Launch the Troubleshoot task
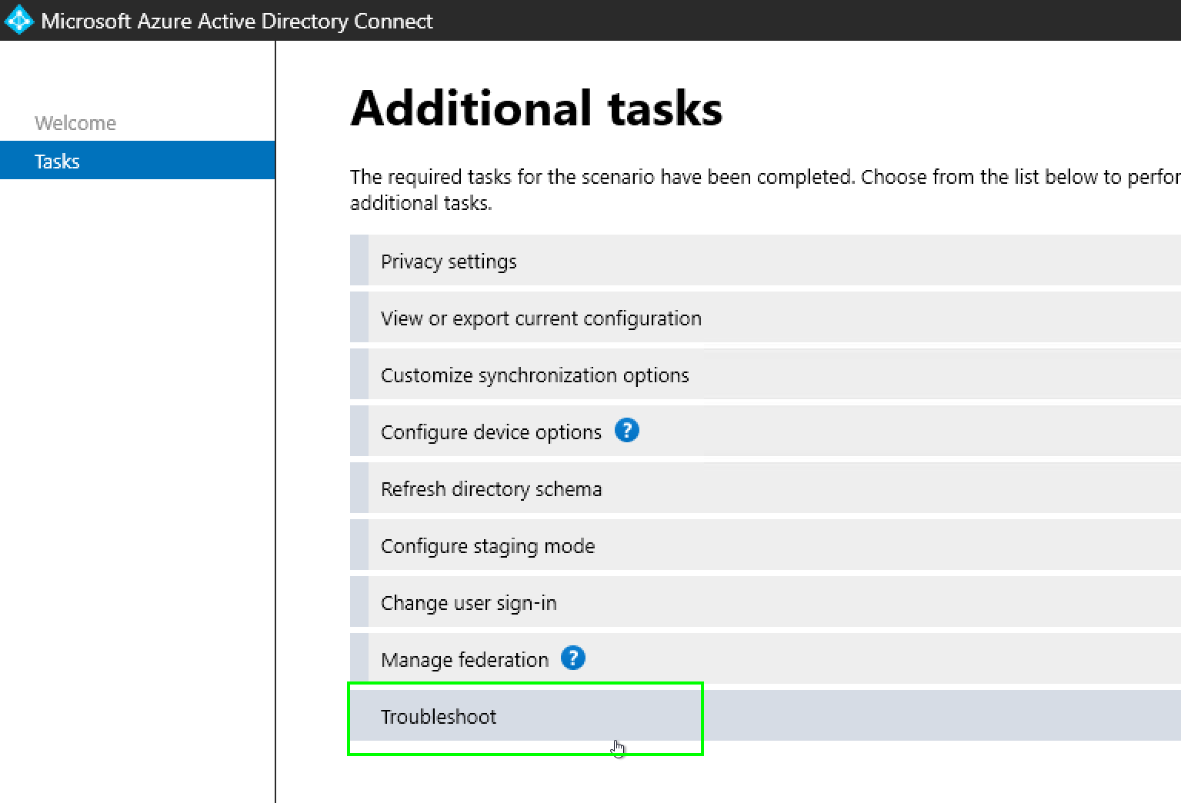 (x=766, y=715)
